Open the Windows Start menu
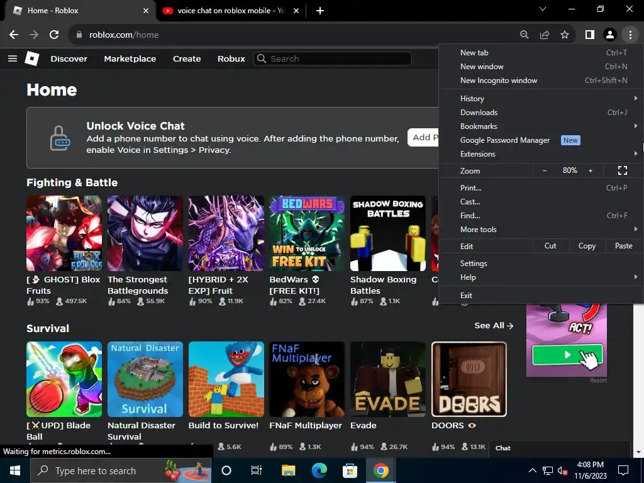This screenshot has height=483, width=644. point(15,470)
